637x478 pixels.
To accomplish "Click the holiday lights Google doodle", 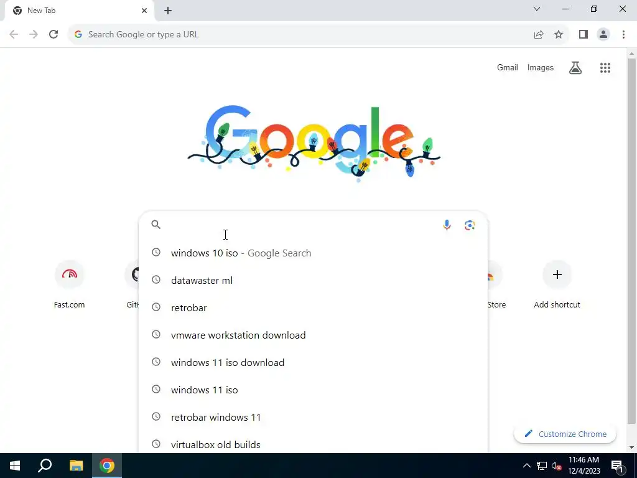I will 314,144.
